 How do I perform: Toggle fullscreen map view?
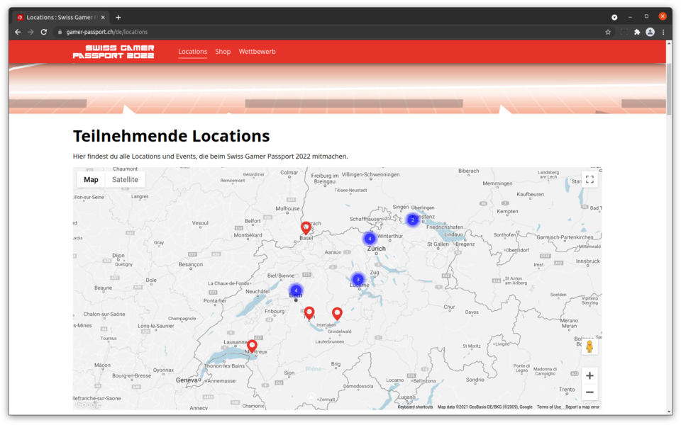[x=589, y=179]
